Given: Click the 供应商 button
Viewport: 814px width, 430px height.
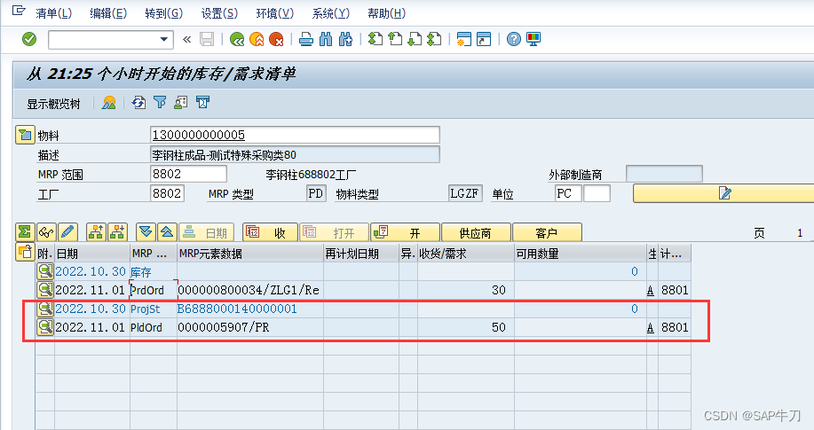Looking at the screenshot, I should point(476,232).
